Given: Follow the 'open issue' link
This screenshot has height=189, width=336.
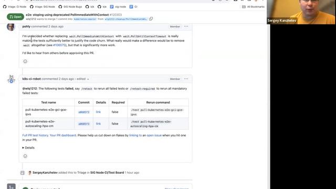Looking at the screenshot, I should (154, 135).
